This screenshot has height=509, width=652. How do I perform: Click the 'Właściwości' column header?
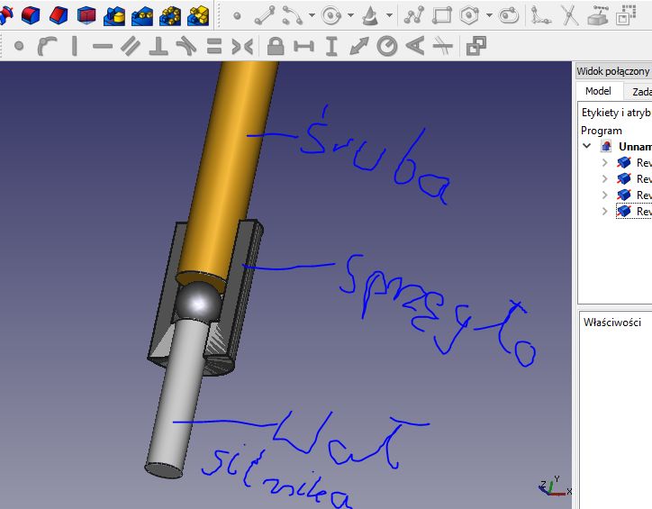pos(612,323)
